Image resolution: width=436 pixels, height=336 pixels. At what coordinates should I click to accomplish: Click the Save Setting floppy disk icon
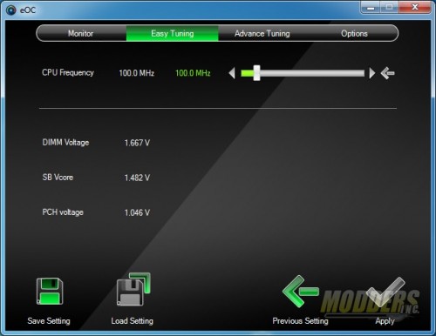(50, 291)
